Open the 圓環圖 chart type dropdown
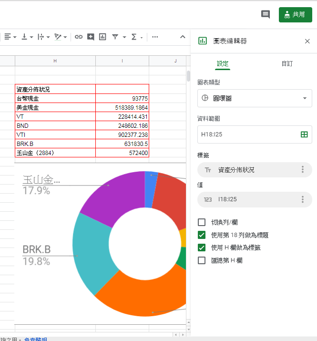This screenshot has height=341, width=317. click(x=255, y=98)
